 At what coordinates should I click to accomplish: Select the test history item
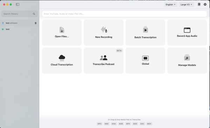pos(20,29)
